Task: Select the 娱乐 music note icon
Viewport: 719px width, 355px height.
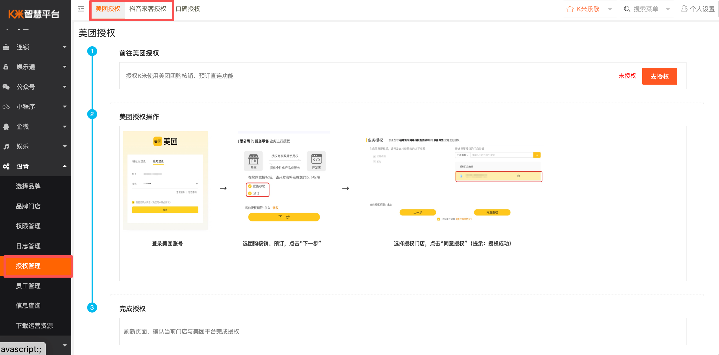Action: point(6,146)
